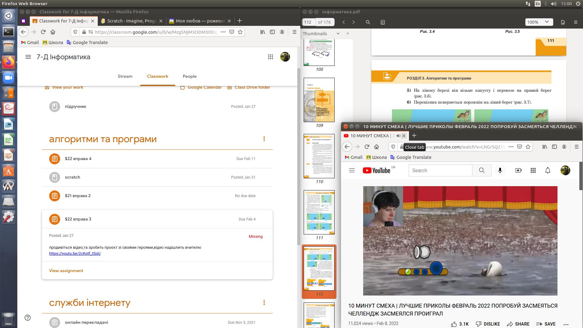Open Classroom main hamburger menu

tap(28, 57)
